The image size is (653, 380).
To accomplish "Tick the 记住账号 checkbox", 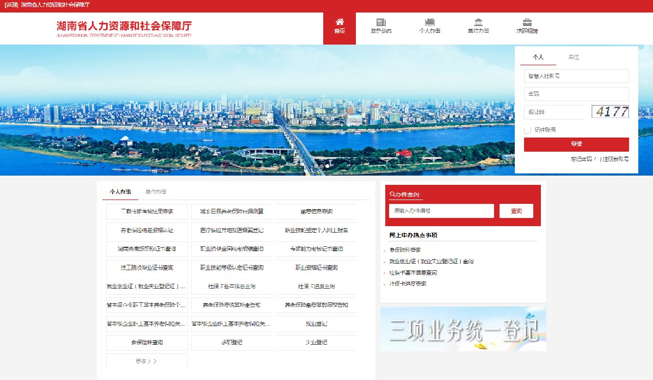I will pos(527,130).
